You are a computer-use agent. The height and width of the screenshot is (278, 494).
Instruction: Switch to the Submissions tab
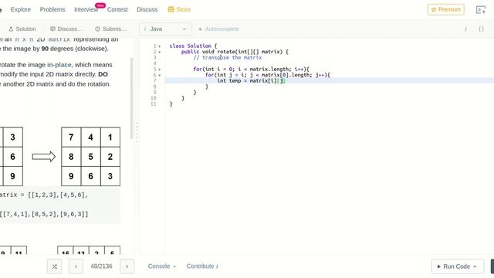pyautogui.click(x=110, y=29)
